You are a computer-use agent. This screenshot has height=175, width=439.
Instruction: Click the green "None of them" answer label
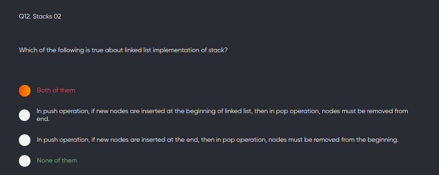(x=57, y=160)
